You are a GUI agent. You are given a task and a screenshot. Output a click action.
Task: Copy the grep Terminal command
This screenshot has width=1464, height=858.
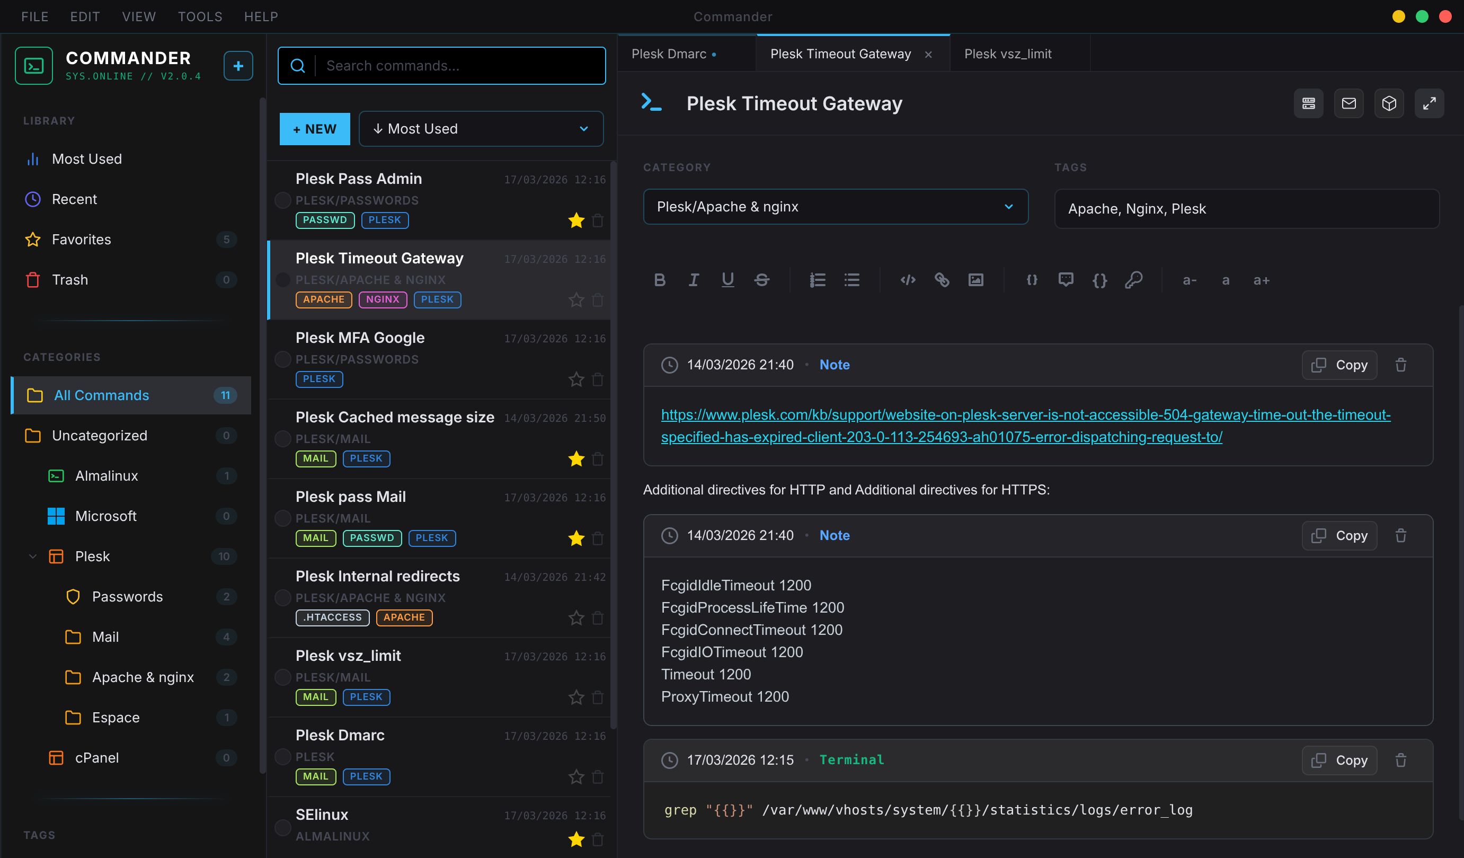pyautogui.click(x=1339, y=760)
